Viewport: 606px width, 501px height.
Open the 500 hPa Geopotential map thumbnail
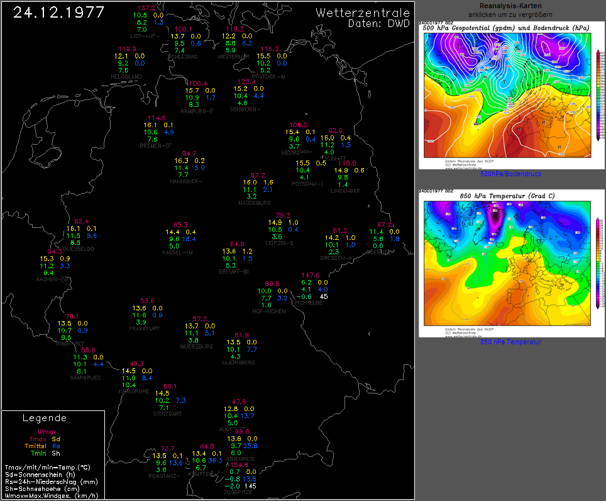506,94
